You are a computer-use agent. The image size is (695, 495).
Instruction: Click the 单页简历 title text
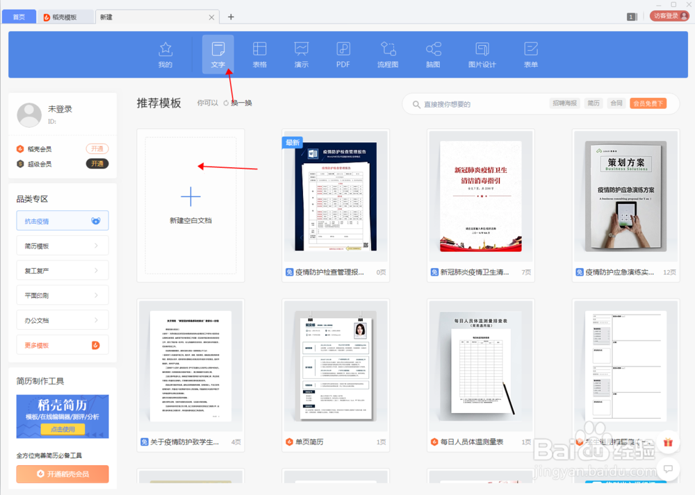tap(309, 442)
